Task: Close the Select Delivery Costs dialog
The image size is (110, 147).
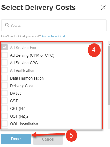Action: 104,7
